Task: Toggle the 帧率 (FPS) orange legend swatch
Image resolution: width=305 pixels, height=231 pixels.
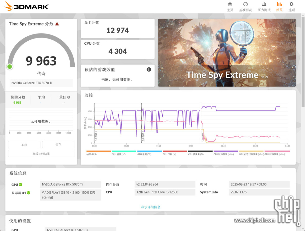Action: pos(99,151)
